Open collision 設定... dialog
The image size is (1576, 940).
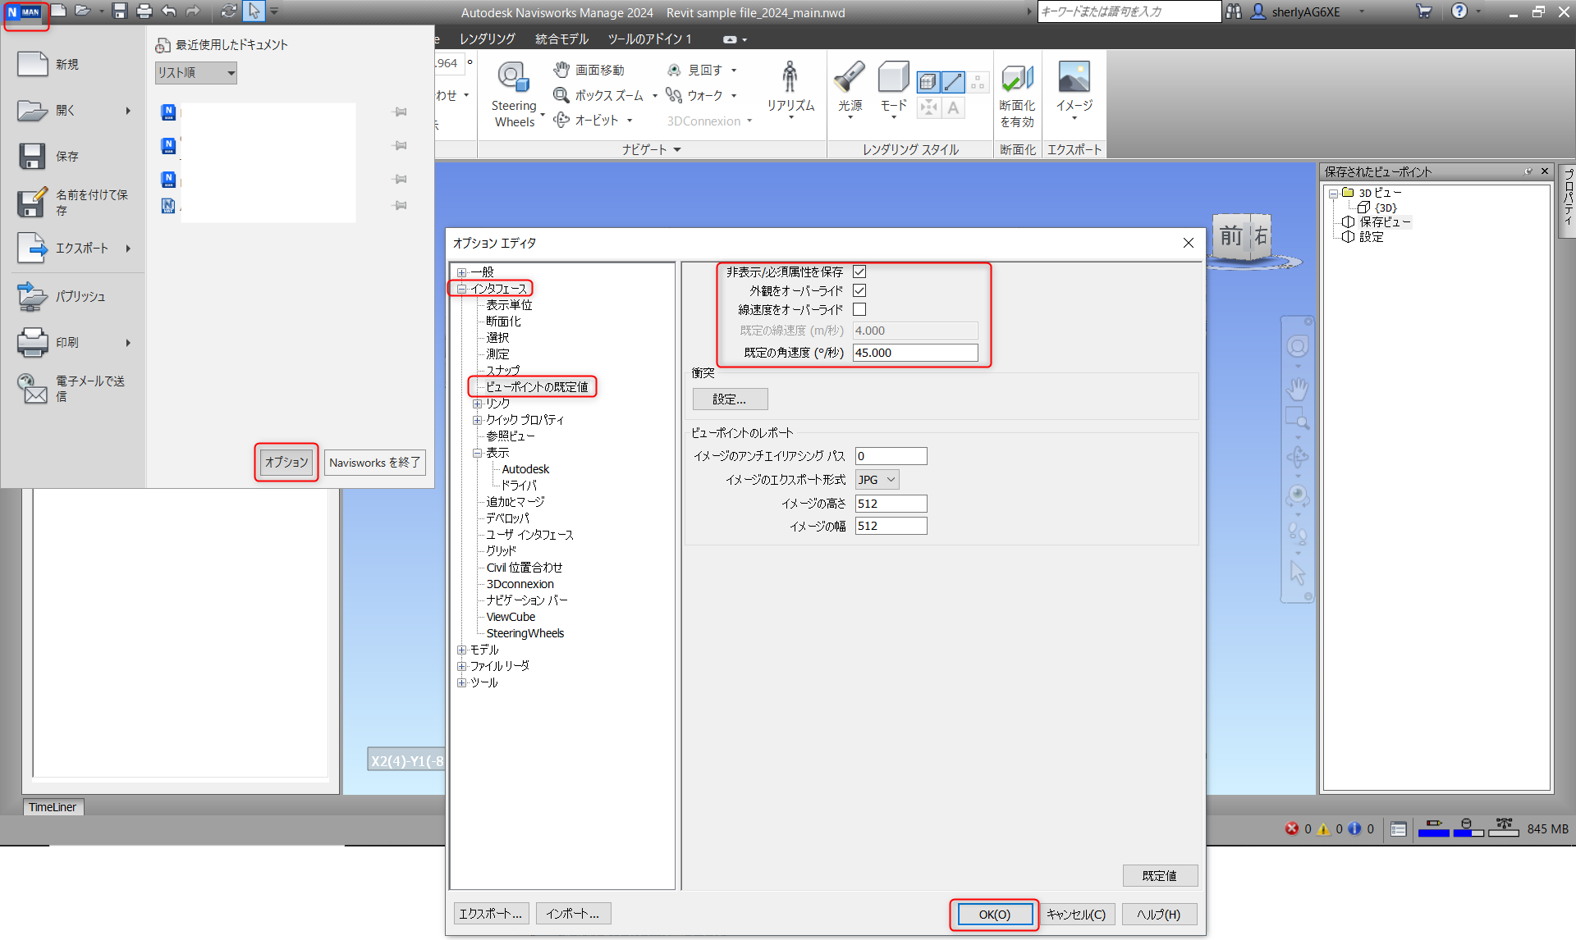[729, 399]
